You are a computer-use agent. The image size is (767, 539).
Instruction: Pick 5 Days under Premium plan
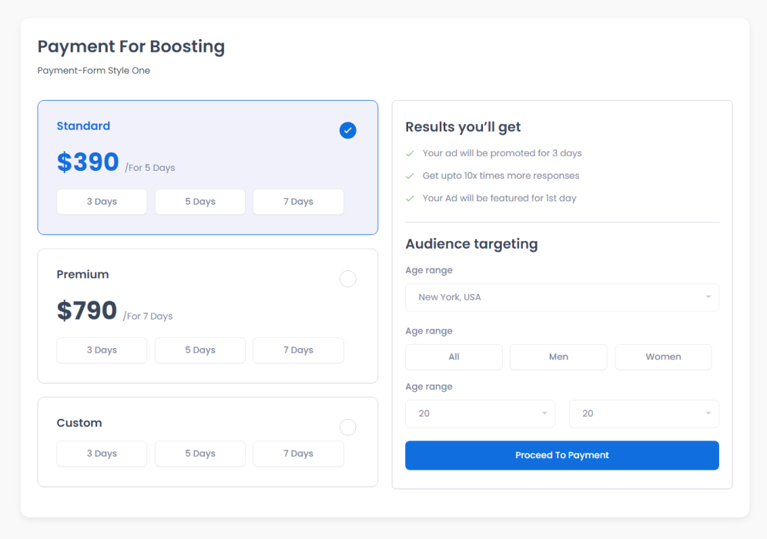tap(200, 350)
